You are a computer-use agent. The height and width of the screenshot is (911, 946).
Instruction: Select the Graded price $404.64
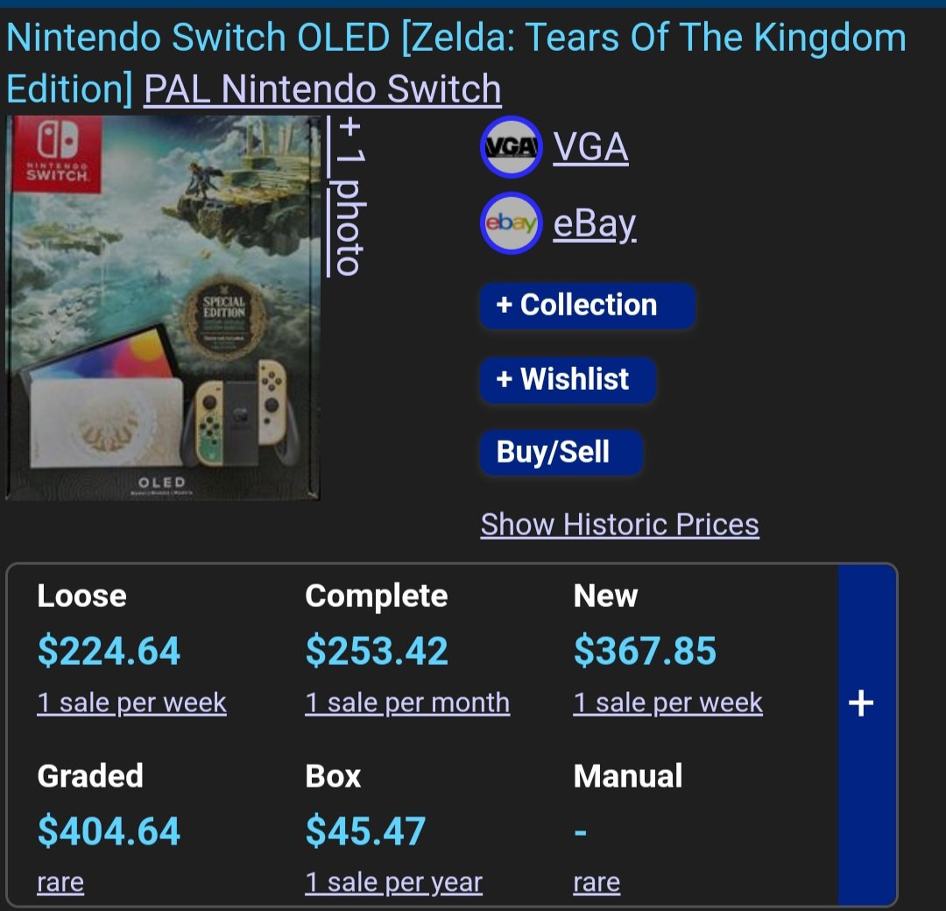click(x=109, y=830)
